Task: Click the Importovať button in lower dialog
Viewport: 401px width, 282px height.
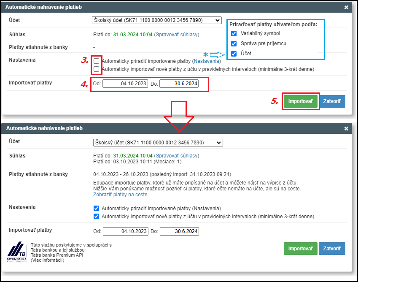Action: [x=301, y=249]
